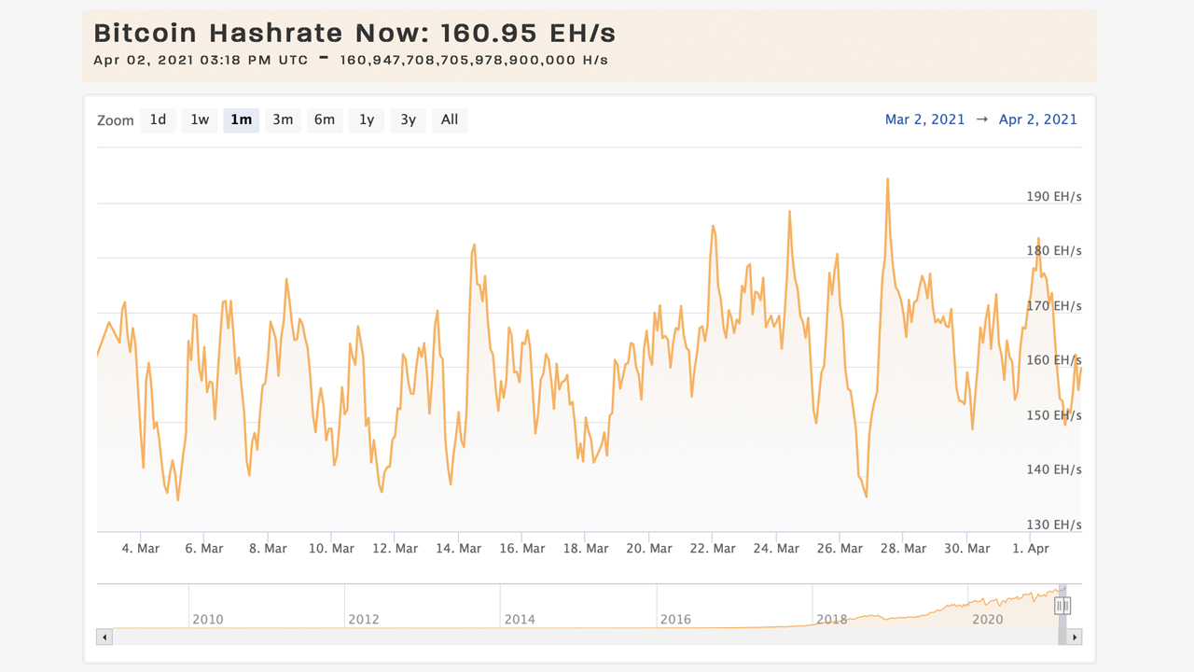Select the 1d zoom range
Image resolution: width=1194 pixels, height=672 pixels.
coord(159,119)
